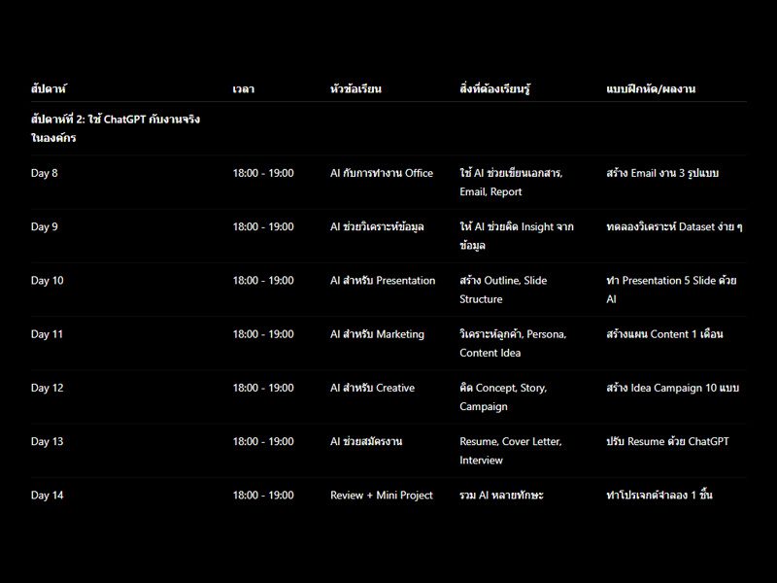
Task: Select Resume, Cover Letter, Interview cell
Action: (511, 451)
